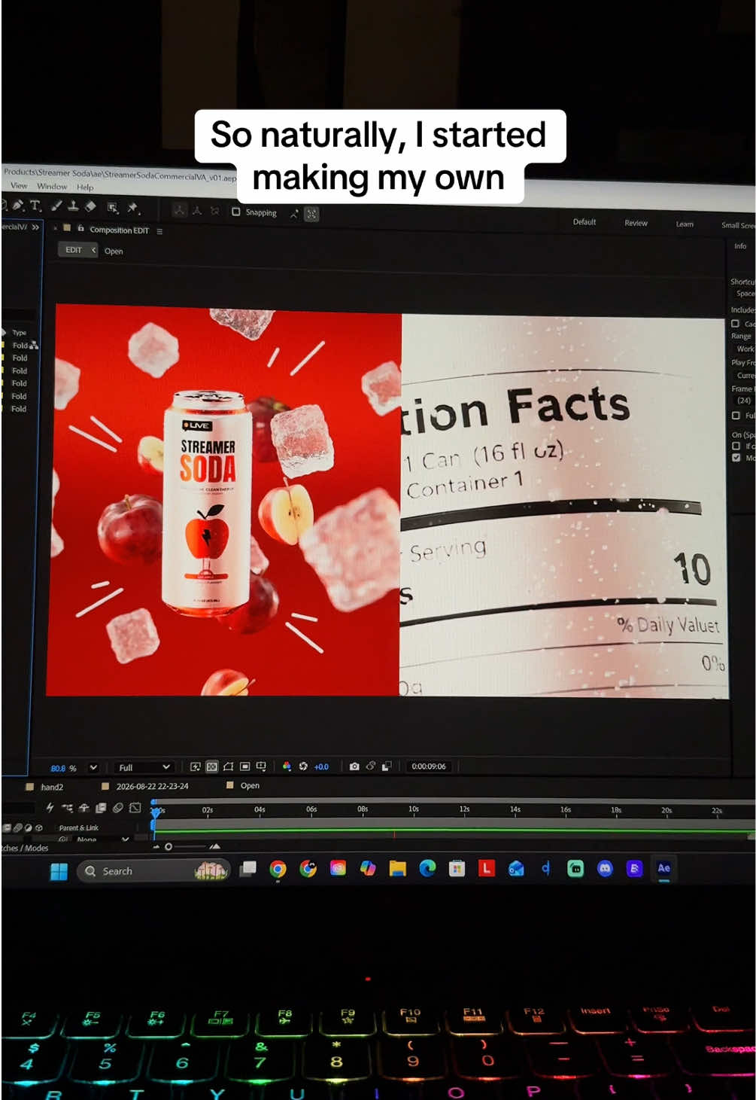756x1100 pixels.
Task: Select the hand2 timeline tab
Action: (52, 787)
